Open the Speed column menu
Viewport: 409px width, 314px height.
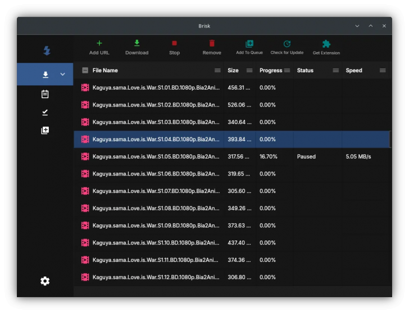coord(383,70)
